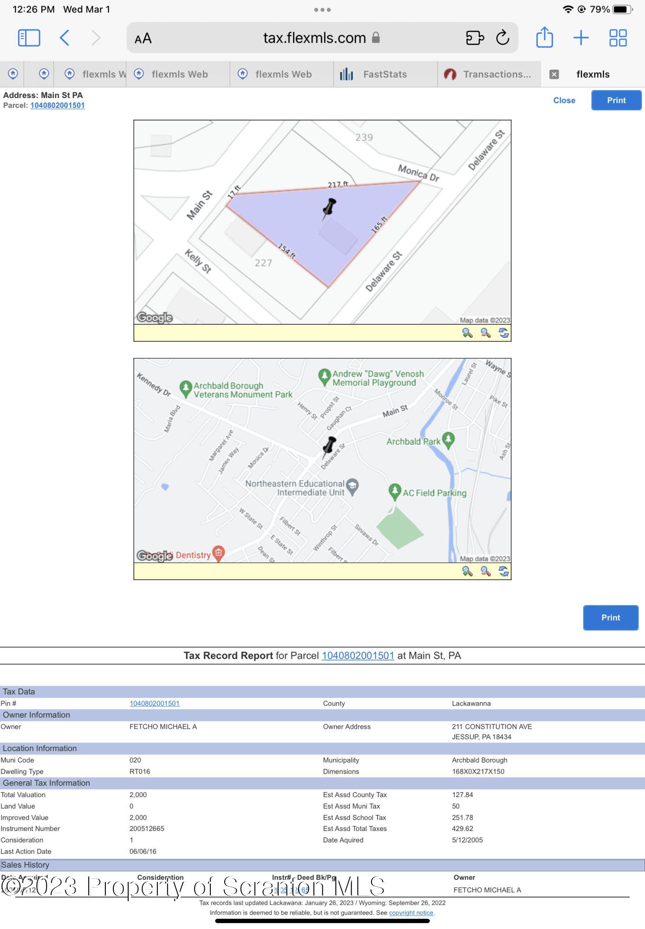Open the copyright notice link

click(411, 913)
